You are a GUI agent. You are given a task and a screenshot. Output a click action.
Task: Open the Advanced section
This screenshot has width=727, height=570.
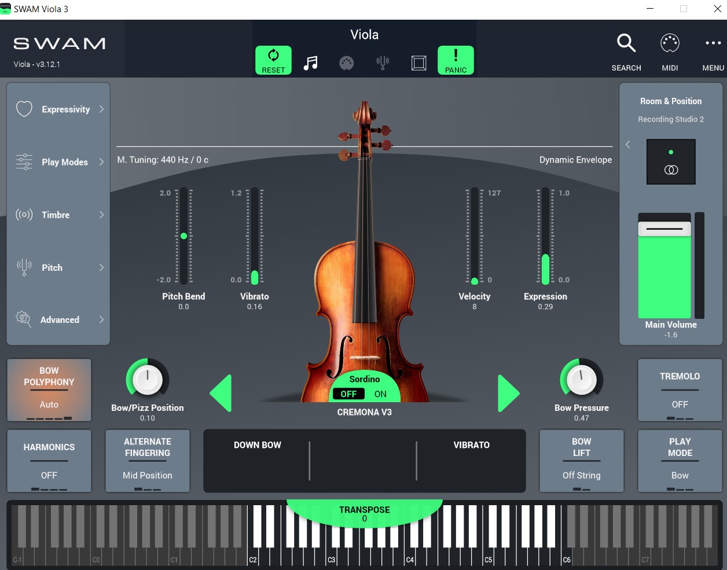tap(58, 319)
